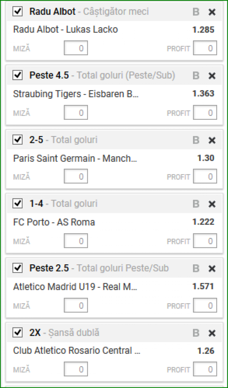228x388 pixels.
Task: Uncheck the Peste 4.5 checkbox
Action: pos(18,75)
